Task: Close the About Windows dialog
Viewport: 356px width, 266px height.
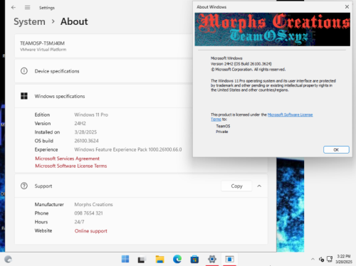Action: coord(347,7)
